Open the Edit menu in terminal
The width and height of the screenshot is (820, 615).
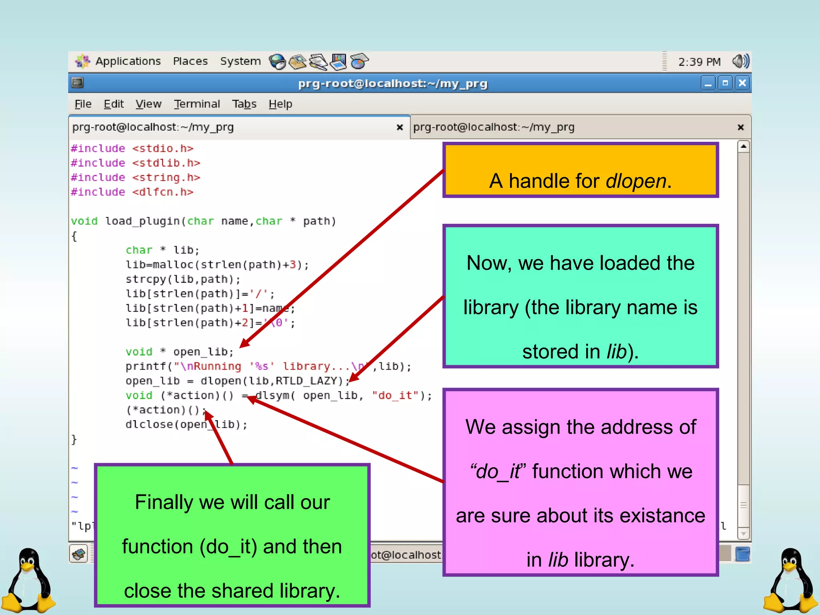pos(114,104)
